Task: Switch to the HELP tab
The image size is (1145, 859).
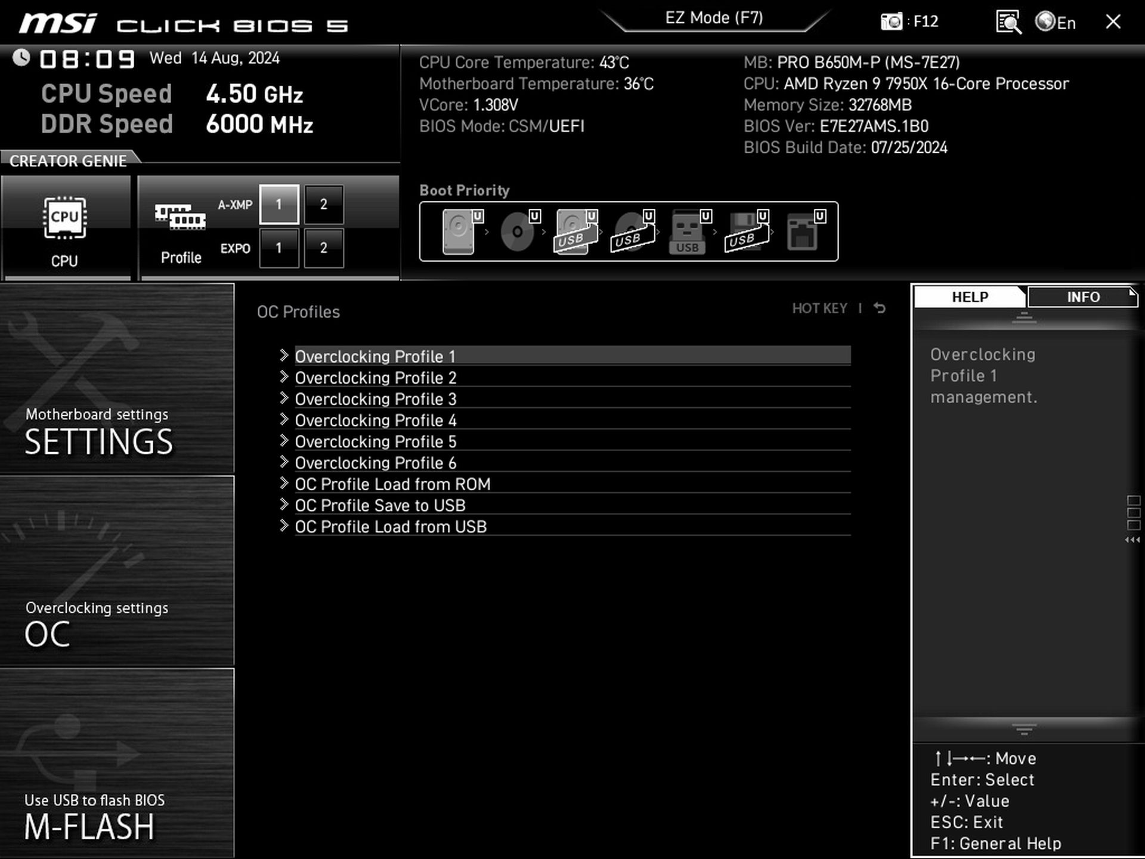Action: click(970, 297)
